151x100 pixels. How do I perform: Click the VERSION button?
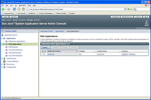click(x=14, y=17)
